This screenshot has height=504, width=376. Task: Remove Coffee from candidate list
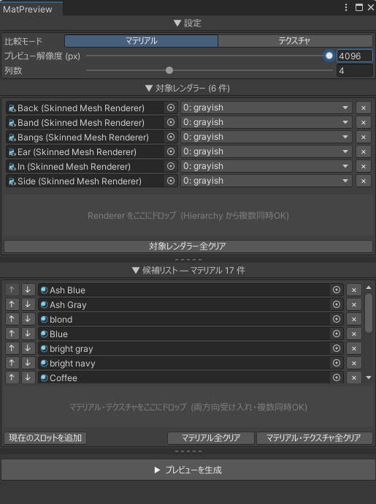coord(354,377)
